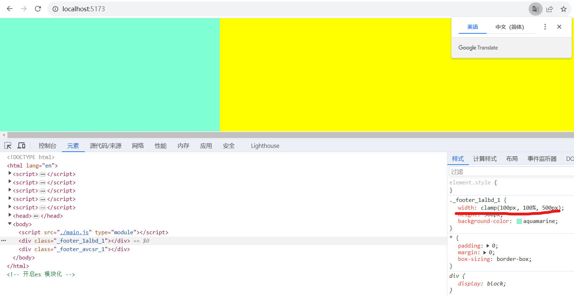This screenshot has height=296, width=574.
Task: Expand the padding shorthand property
Action: coord(488,246)
